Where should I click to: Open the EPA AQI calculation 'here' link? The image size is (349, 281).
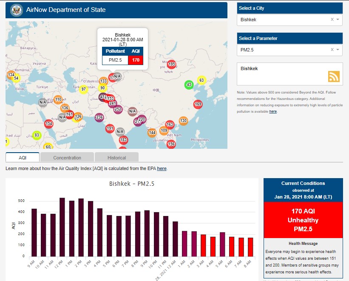click(x=162, y=169)
